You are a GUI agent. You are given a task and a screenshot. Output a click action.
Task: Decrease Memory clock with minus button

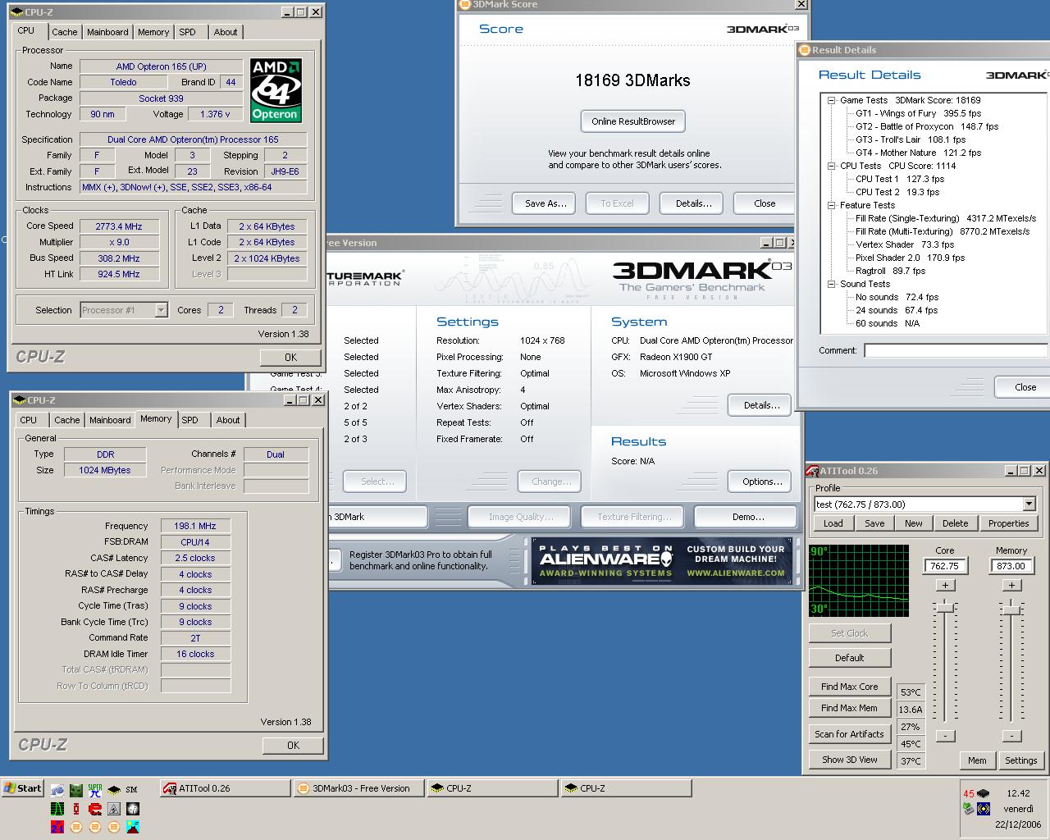click(x=1011, y=736)
